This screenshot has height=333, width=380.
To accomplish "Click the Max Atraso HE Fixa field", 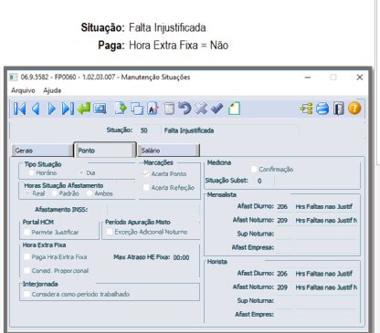I will [x=184, y=257].
